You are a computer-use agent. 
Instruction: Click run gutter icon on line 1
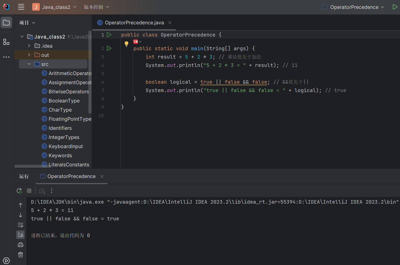(109, 35)
